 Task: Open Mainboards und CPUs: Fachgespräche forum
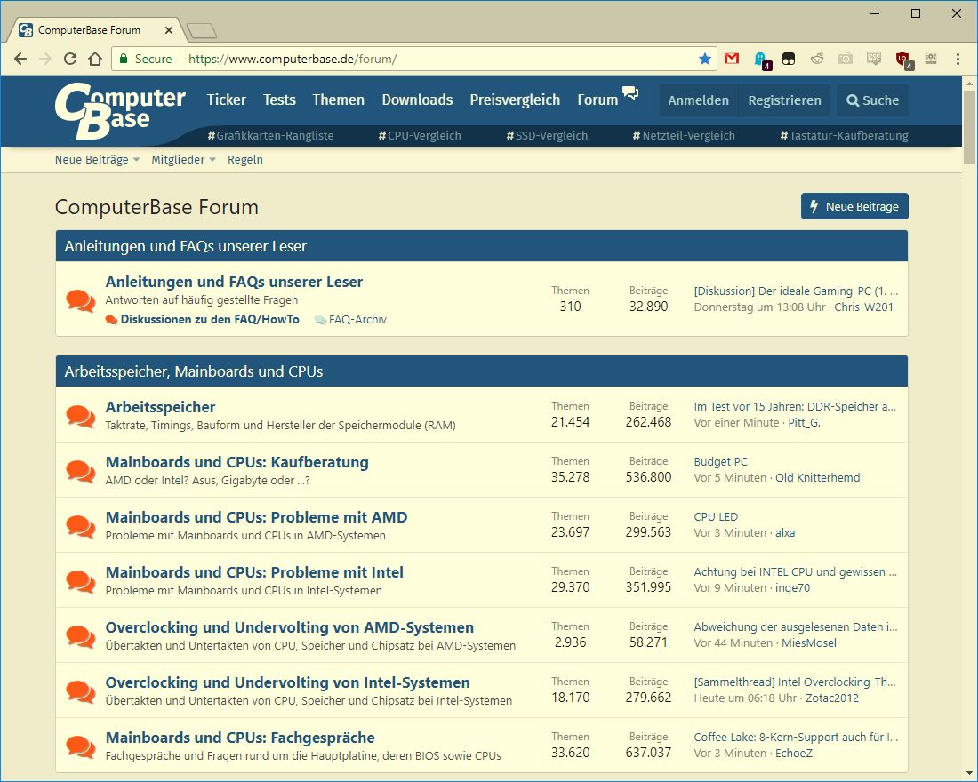(x=240, y=737)
